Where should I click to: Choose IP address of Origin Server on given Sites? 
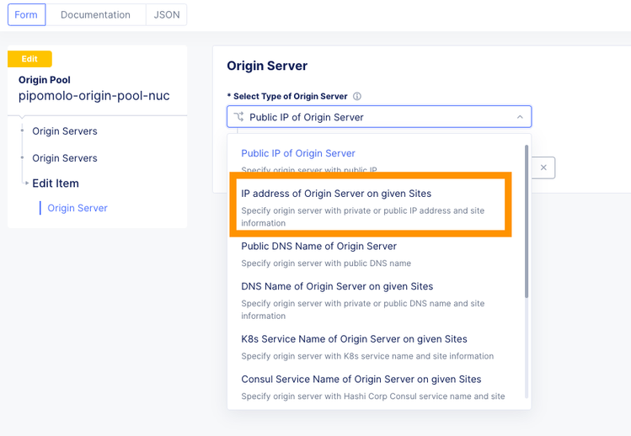pos(336,194)
